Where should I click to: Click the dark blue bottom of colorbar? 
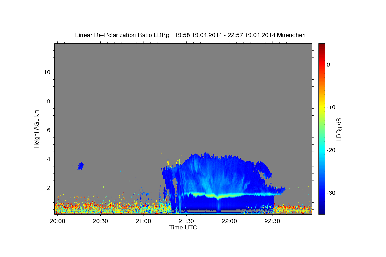[322, 210]
